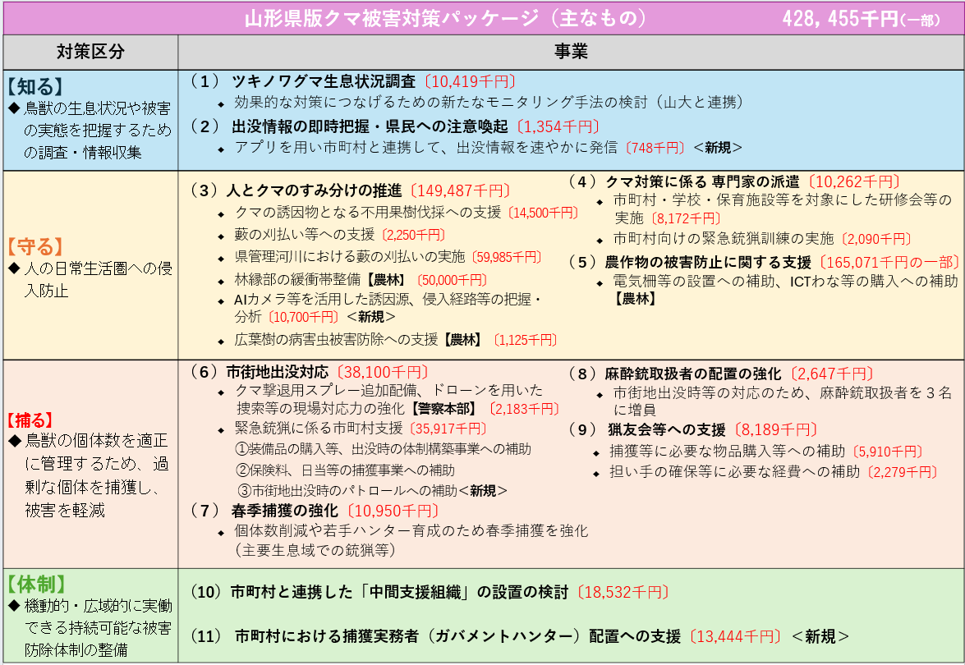Viewport: 965px width, 665px height.
Task: Click the total amount 428,455千円
Action: [840, 19]
